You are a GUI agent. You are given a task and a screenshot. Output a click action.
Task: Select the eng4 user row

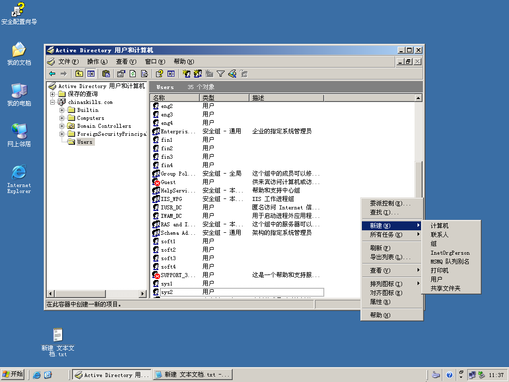[237, 123]
